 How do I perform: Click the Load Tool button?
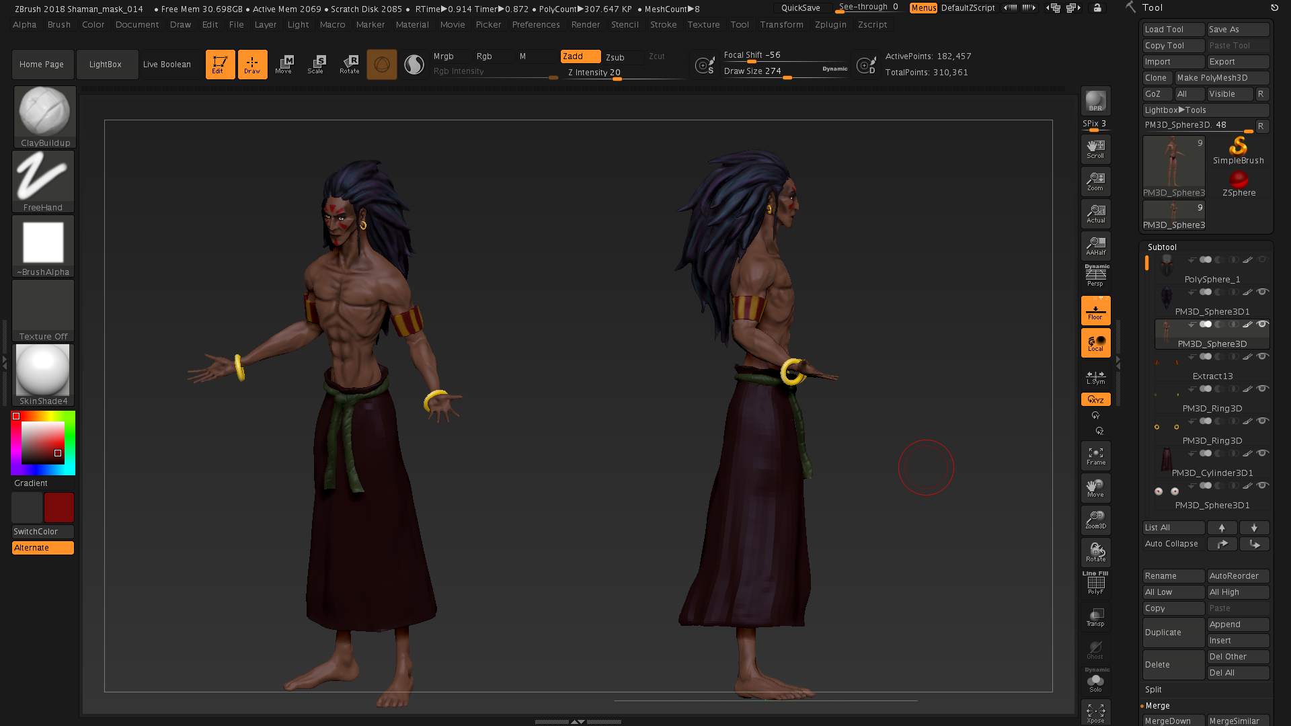pos(1173,30)
